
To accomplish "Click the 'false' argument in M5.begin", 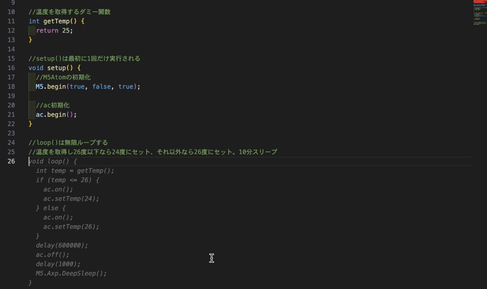I will click(101, 87).
